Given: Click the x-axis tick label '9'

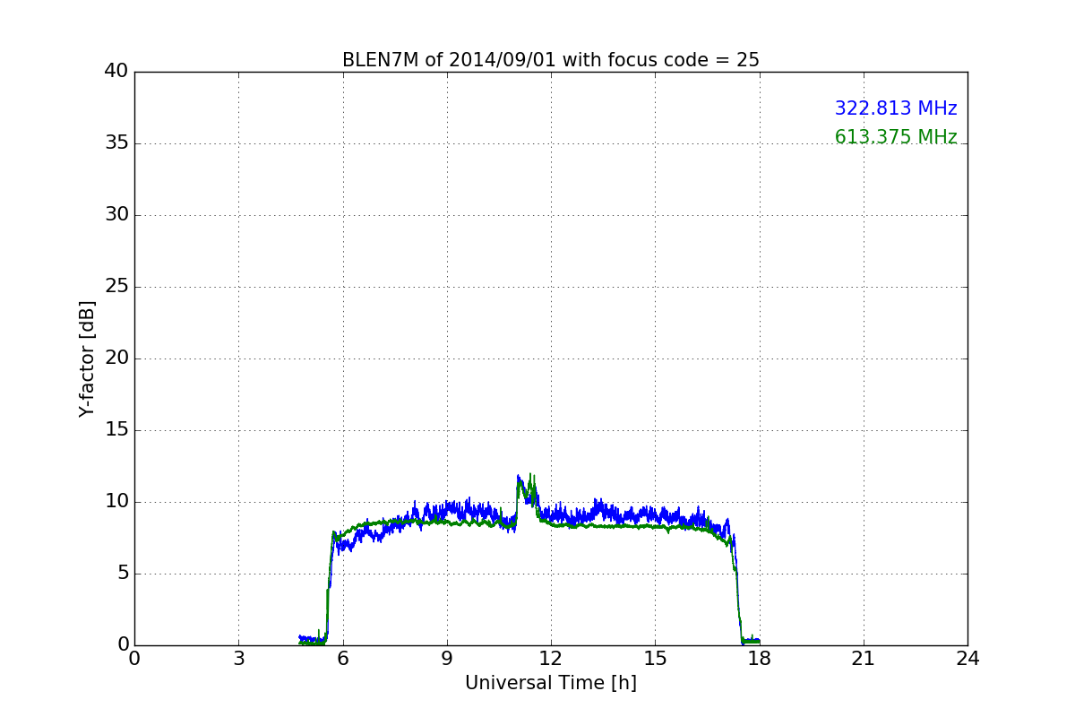Looking at the screenshot, I should pyautogui.click(x=447, y=659).
